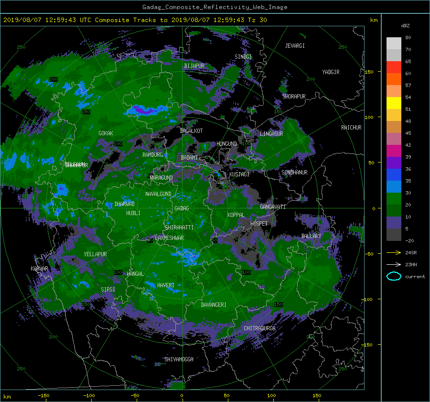Click the 100 tick on bottom axis
The height and width of the screenshot is (402, 430).
click(x=271, y=396)
